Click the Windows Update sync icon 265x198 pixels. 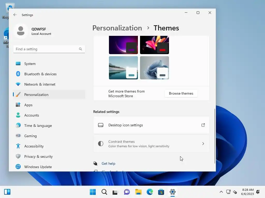click(x=18, y=167)
